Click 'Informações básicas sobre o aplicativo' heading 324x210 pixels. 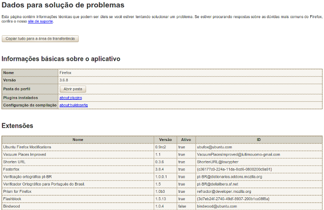pos(61,59)
